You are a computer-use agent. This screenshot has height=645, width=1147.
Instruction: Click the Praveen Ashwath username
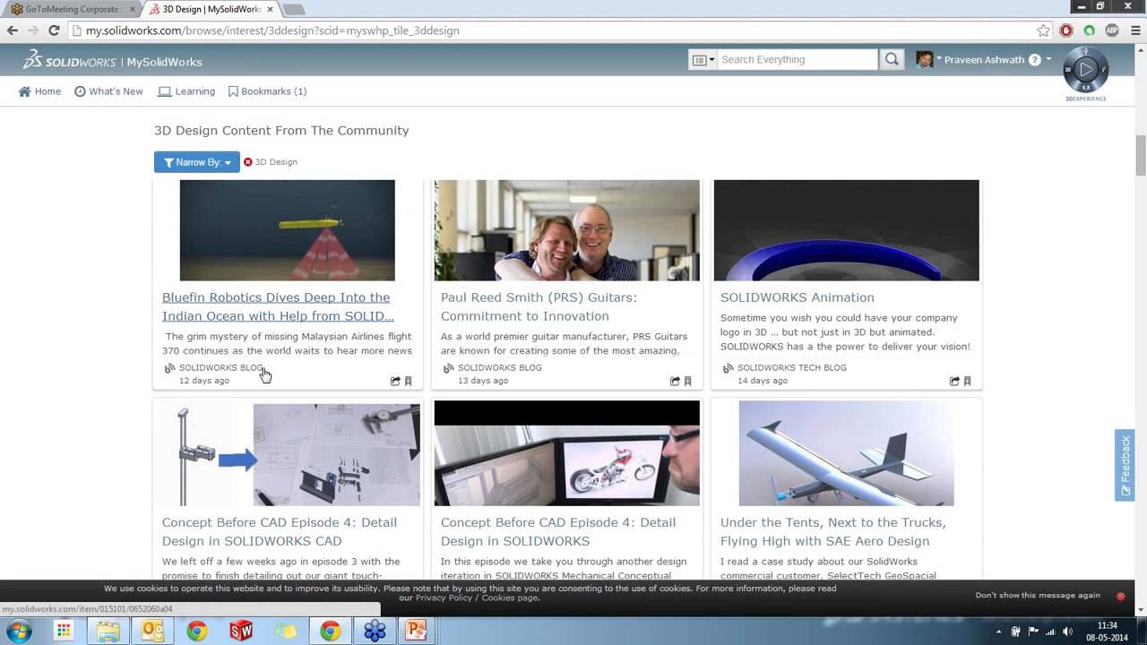(x=984, y=60)
